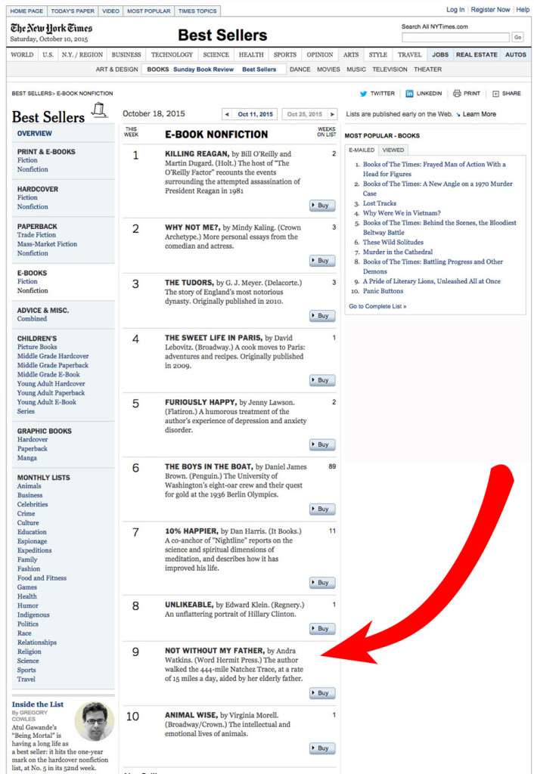Open Espionage monthly list

pyautogui.click(x=32, y=541)
